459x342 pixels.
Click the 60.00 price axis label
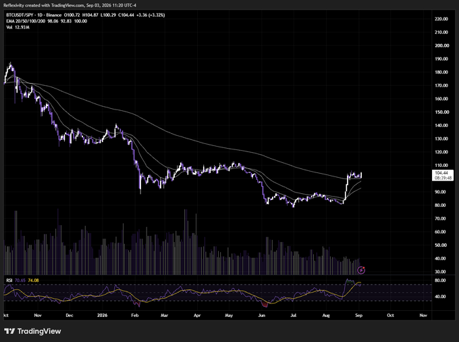pyautogui.click(x=440, y=232)
